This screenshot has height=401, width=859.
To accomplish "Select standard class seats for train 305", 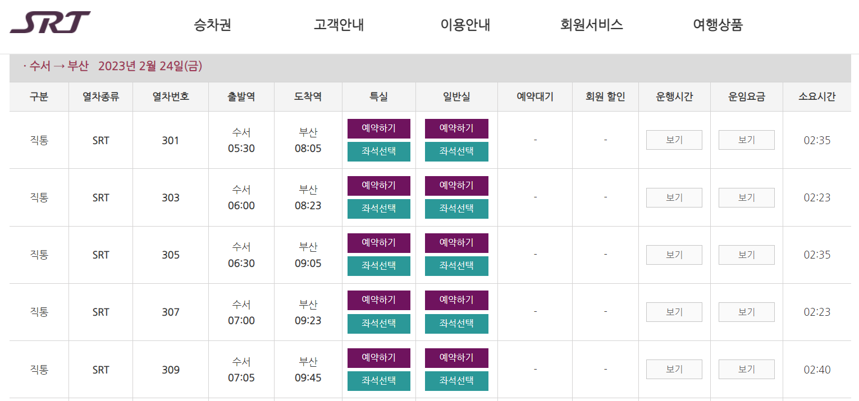I will 456,266.
